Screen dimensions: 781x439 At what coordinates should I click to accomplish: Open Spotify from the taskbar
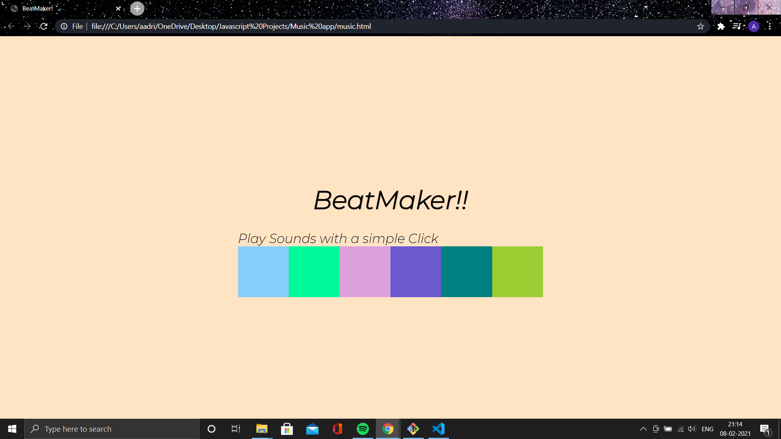click(x=362, y=429)
